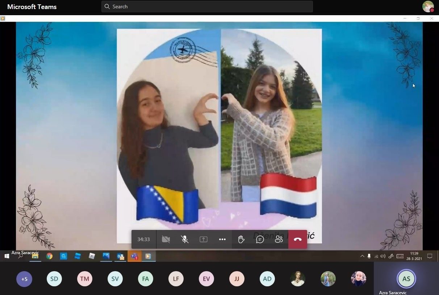Select participant avatar TM
Screen dimensions: 439x295
85,279
